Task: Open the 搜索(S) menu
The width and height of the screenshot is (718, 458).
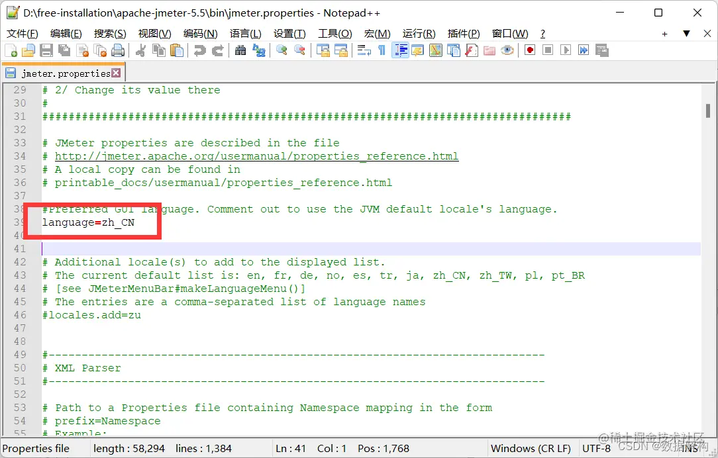Action: point(110,34)
